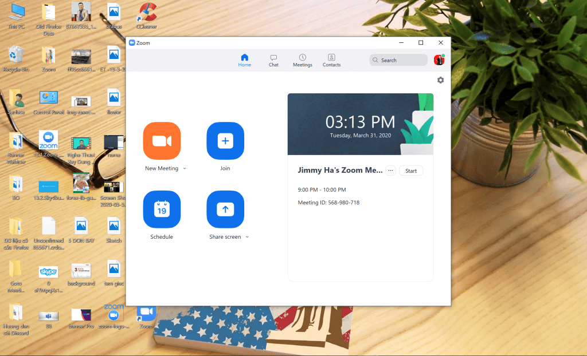Click the Share screen arrow icon
587x356 pixels.
(225, 209)
